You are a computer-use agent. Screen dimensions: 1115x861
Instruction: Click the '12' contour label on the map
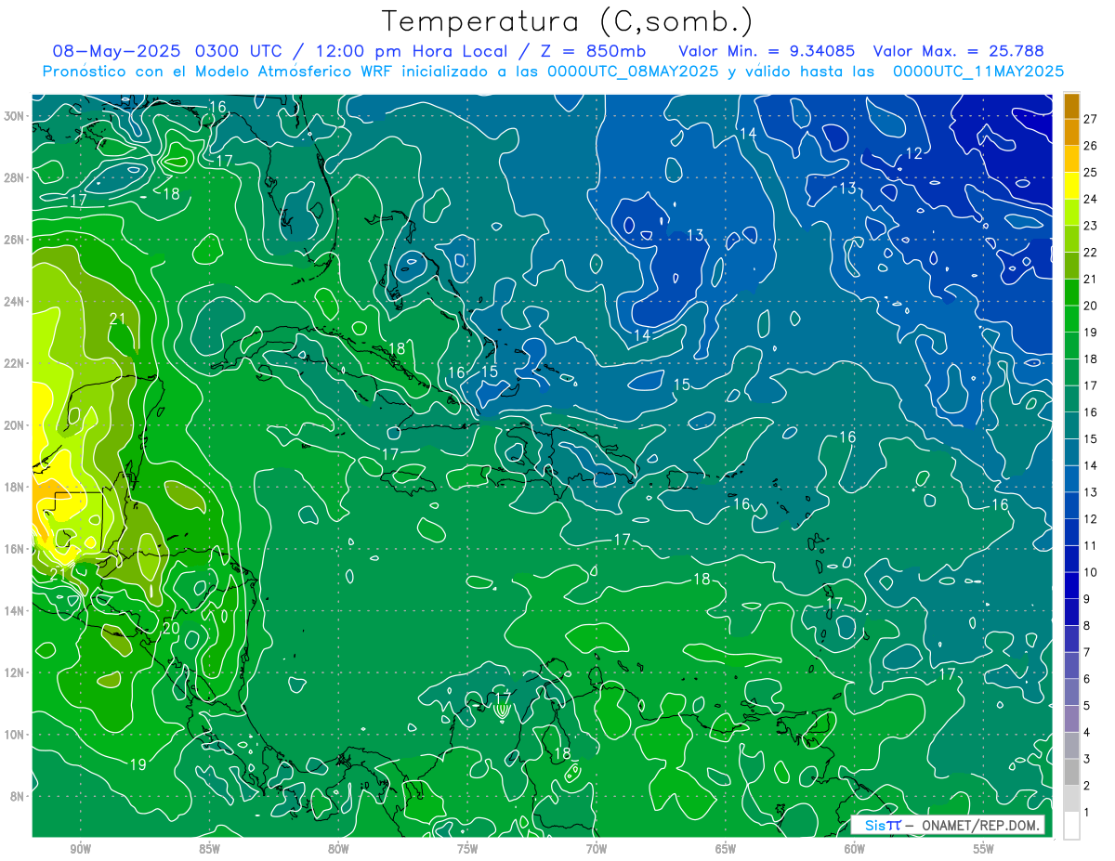(914, 153)
